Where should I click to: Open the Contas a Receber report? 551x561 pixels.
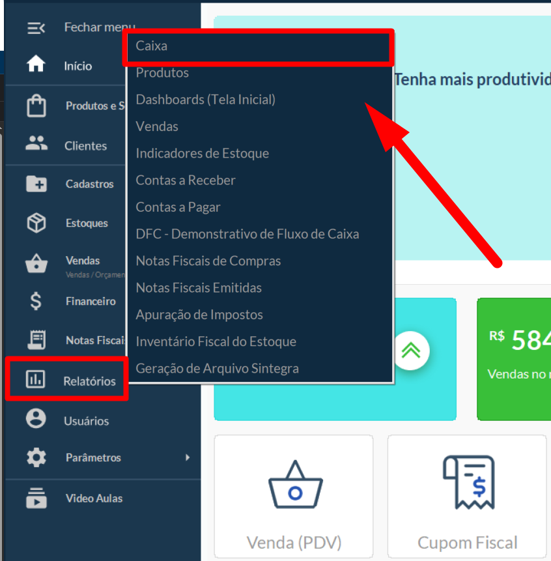(x=186, y=180)
